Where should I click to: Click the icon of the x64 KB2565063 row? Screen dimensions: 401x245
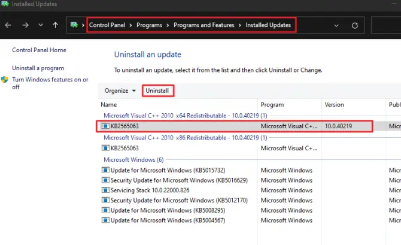(105, 126)
